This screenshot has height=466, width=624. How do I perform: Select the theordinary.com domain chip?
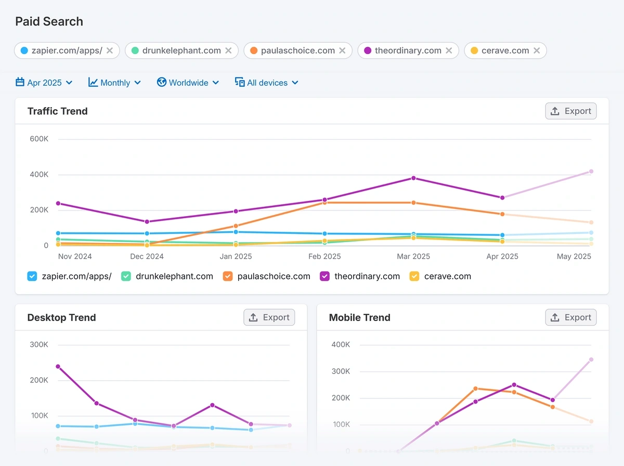coord(408,50)
